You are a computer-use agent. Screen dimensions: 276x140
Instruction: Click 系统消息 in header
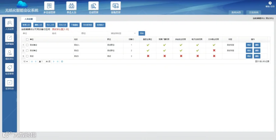pyautogui.click(x=236, y=13)
